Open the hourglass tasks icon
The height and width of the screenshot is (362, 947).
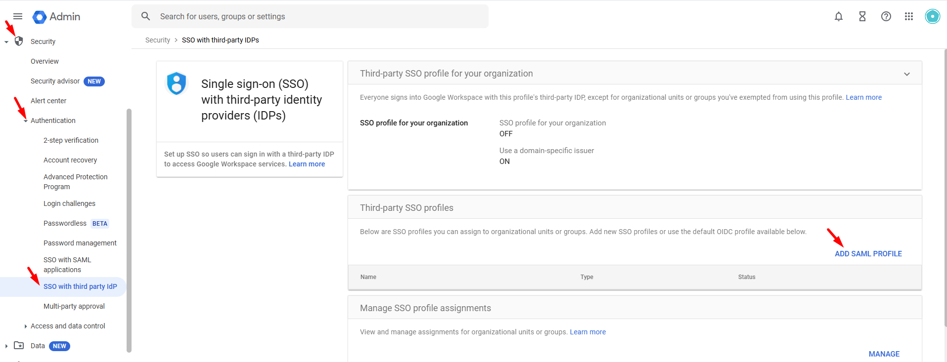862,16
